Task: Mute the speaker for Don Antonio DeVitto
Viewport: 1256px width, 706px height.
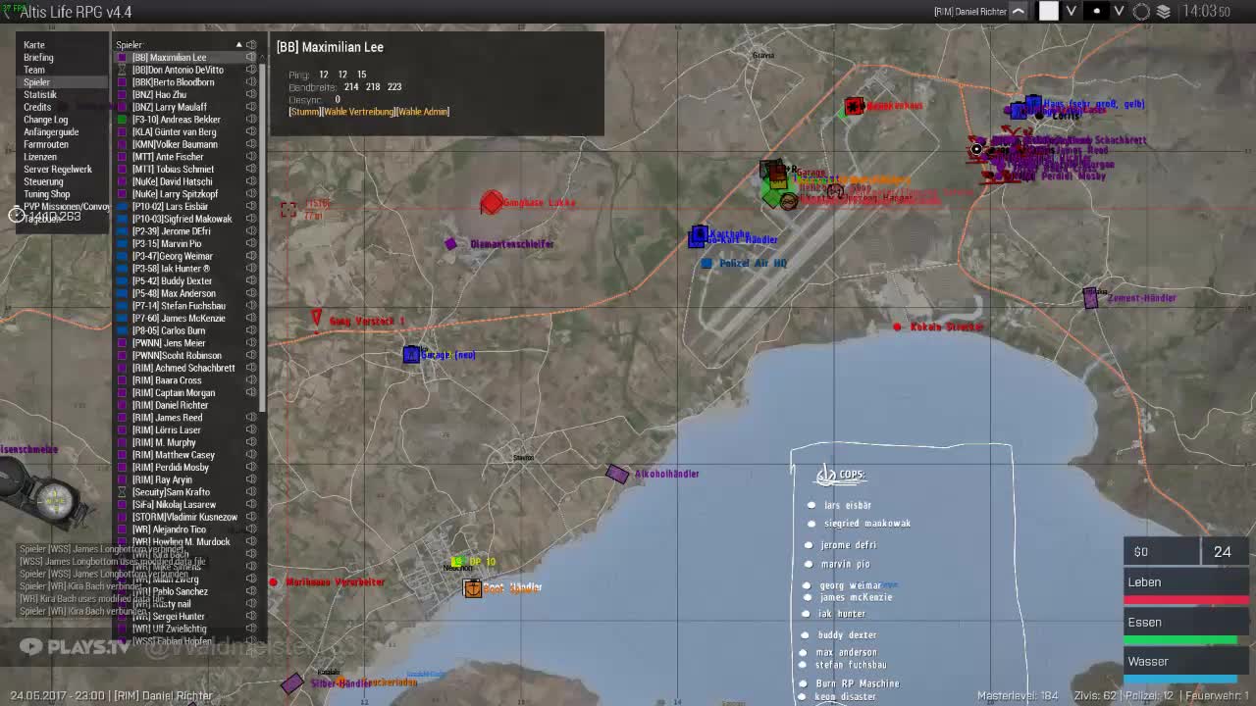Action: point(251,70)
